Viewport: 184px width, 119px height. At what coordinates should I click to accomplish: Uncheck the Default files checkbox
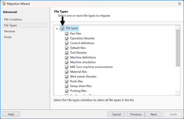[x=67, y=48]
